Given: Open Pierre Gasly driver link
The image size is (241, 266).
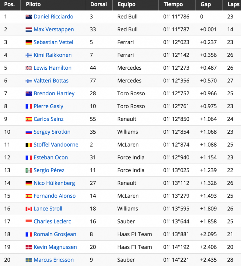Looking at the screenshot, I should (x=49, y=106).
